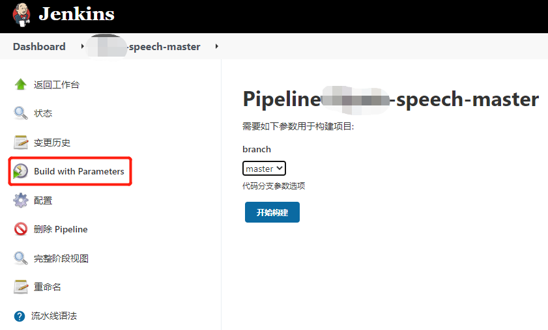
Task: Open Build with Parameters
Action: click(79, 171)
